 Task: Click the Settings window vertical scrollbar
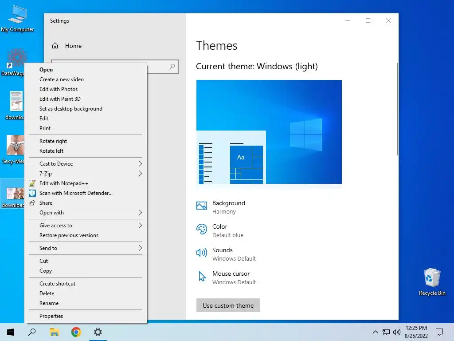[x=397, y=109]
